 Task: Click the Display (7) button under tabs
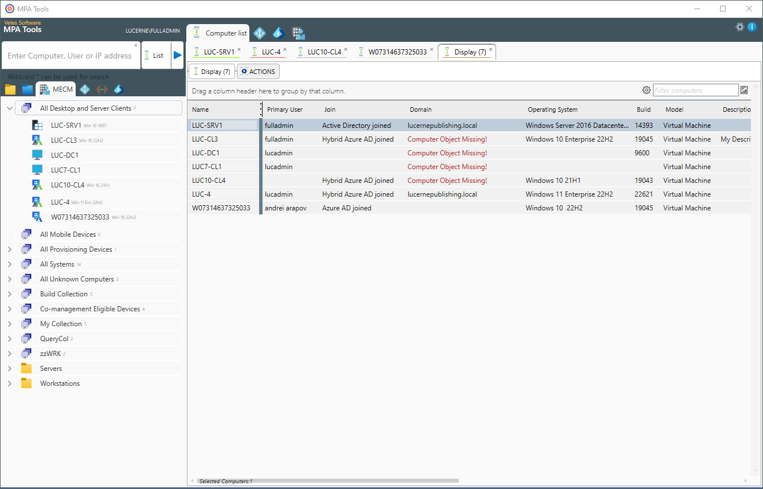pyautogui.click(x=212, y=72)
